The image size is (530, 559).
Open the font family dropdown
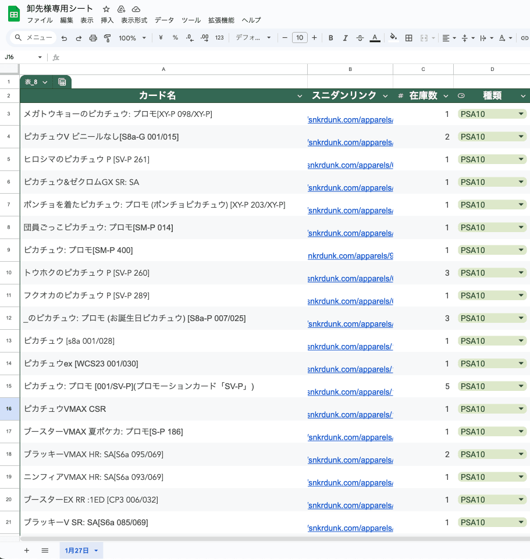pyautogui.click(x=253, y=37)
